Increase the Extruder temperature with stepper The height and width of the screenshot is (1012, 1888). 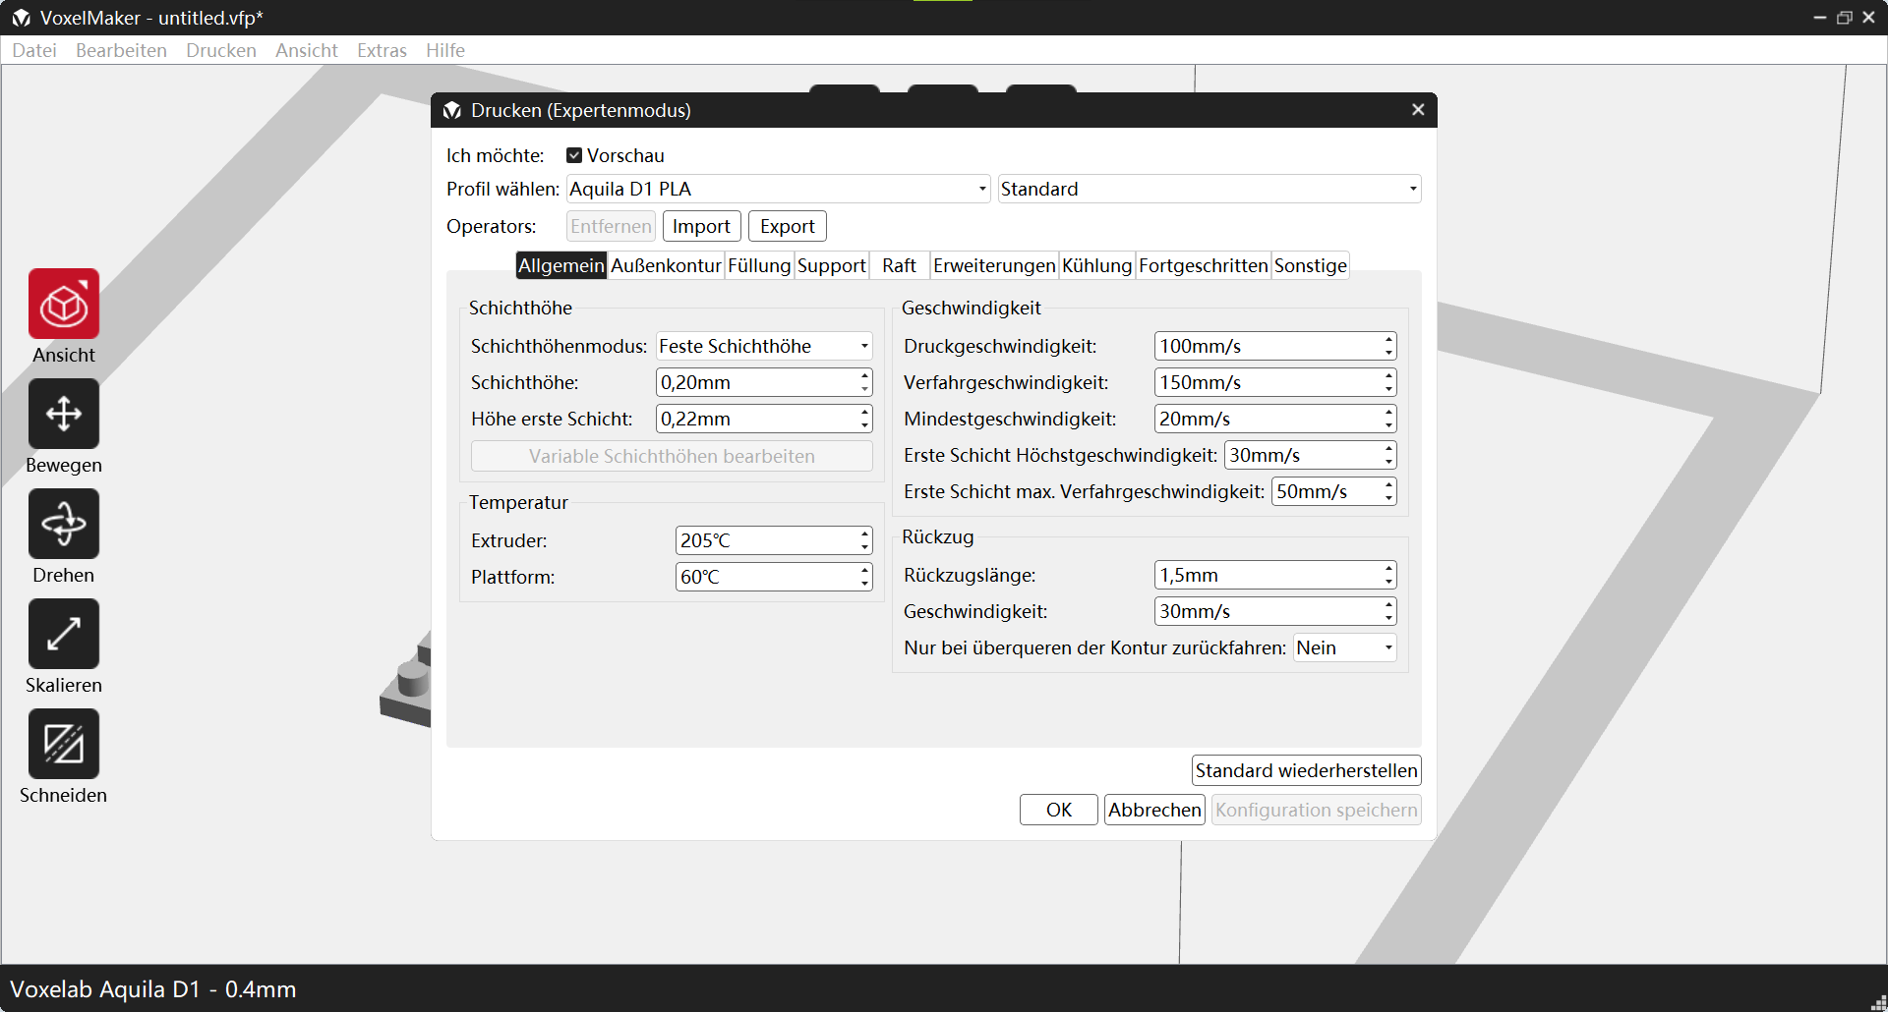(x=864, y=534)
